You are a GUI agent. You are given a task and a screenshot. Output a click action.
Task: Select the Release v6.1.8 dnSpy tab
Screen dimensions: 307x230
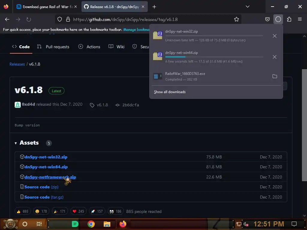point(115,7)
